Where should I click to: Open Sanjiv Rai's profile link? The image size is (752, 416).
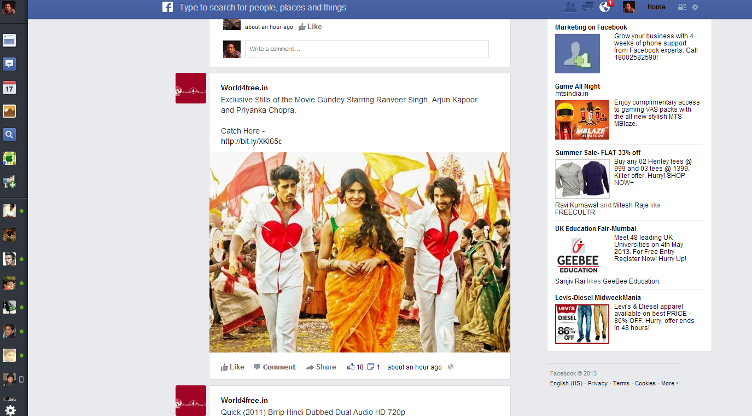click(x=570, y=281)
